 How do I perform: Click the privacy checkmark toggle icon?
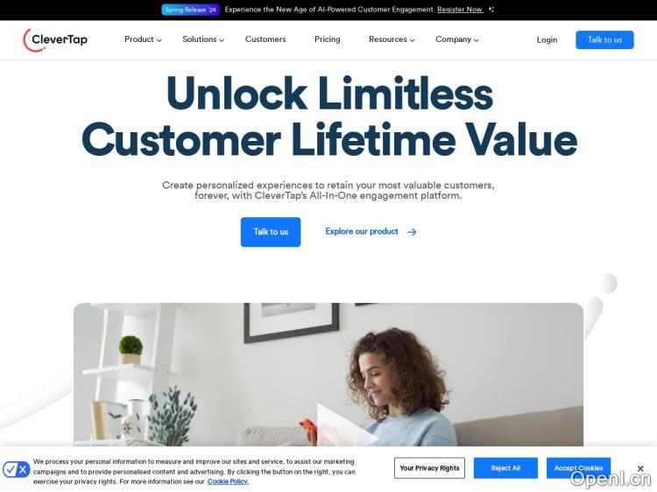click(x=16, y=469)
